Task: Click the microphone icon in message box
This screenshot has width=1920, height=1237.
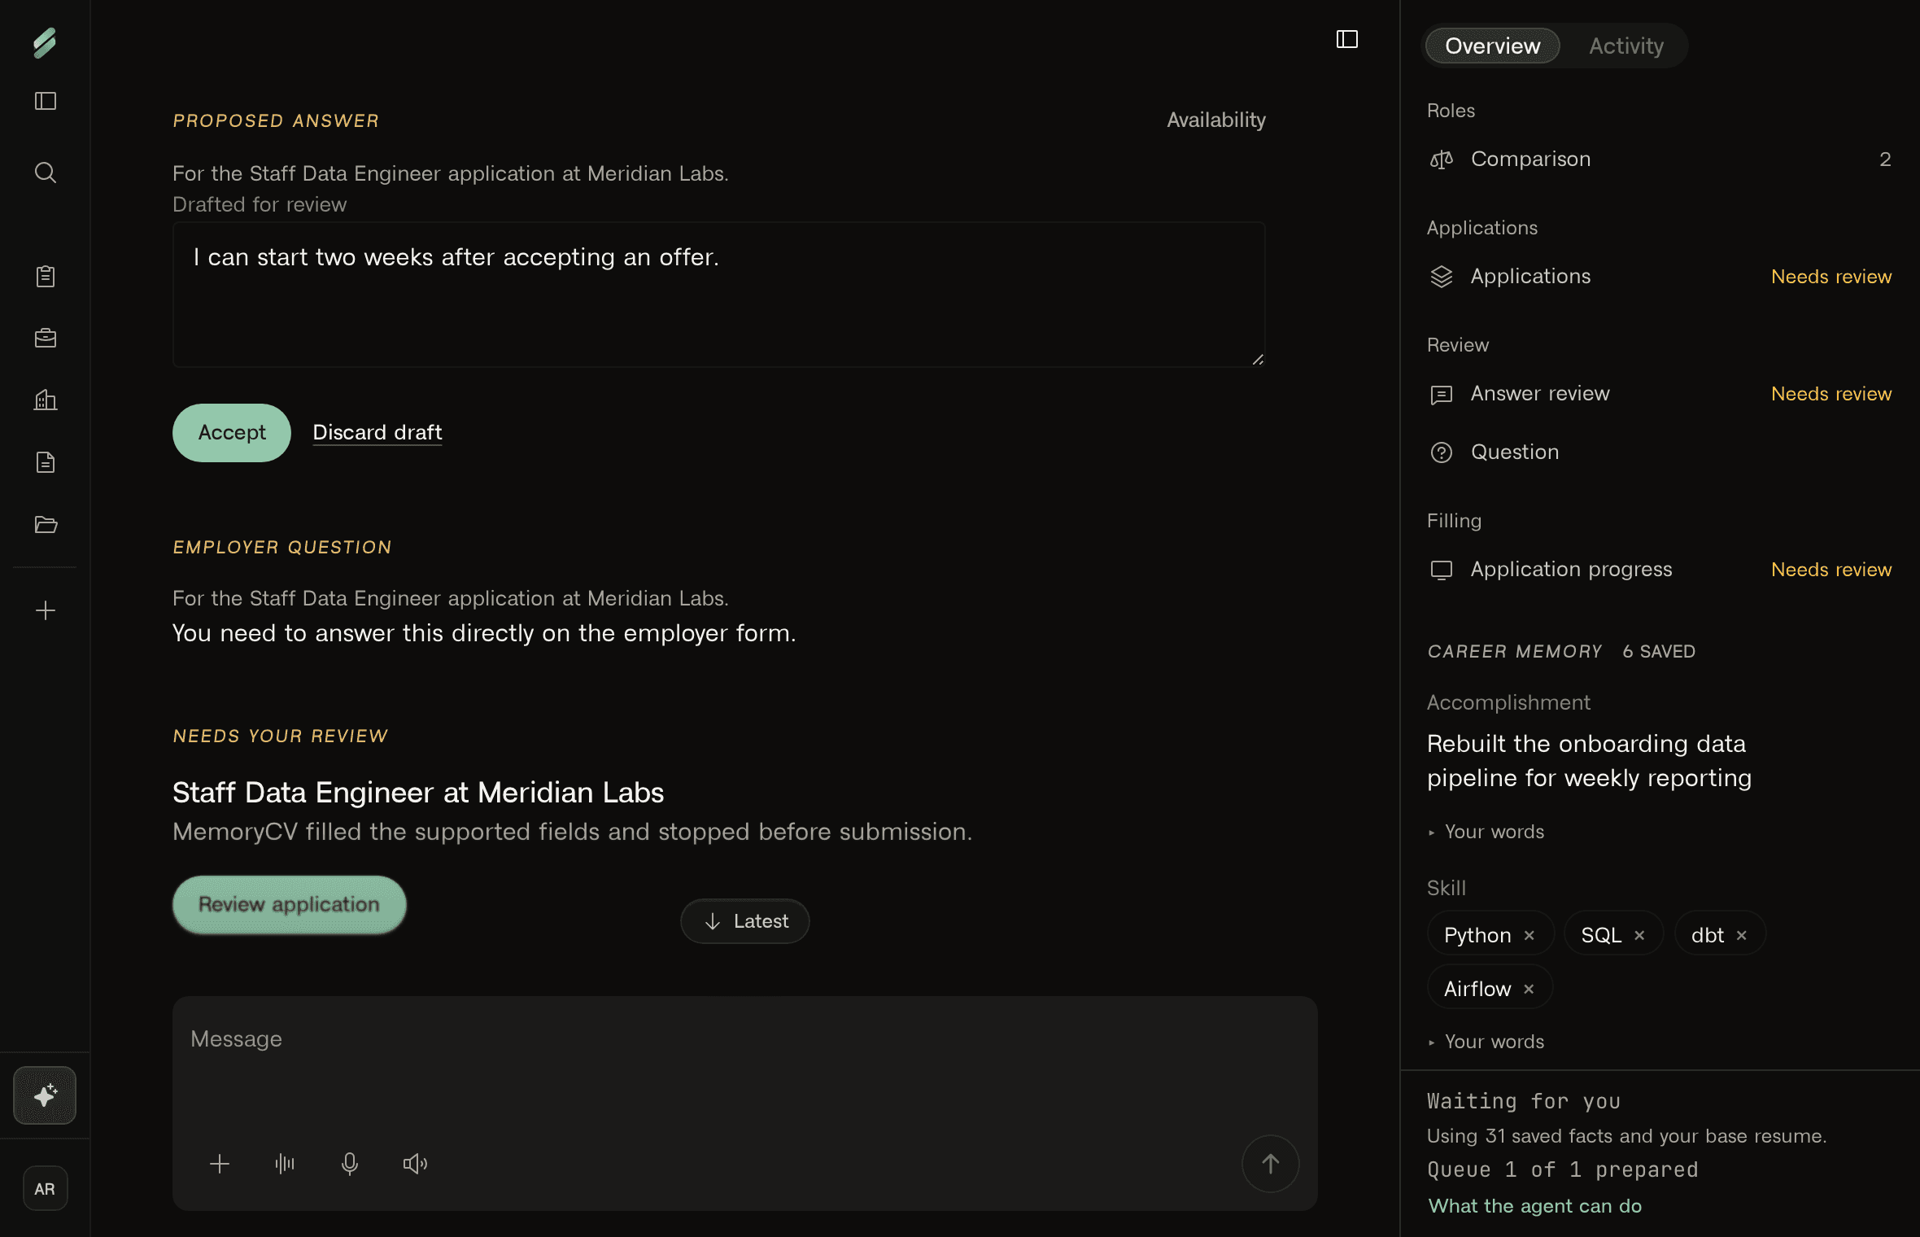Action: tap(350, 1164)
